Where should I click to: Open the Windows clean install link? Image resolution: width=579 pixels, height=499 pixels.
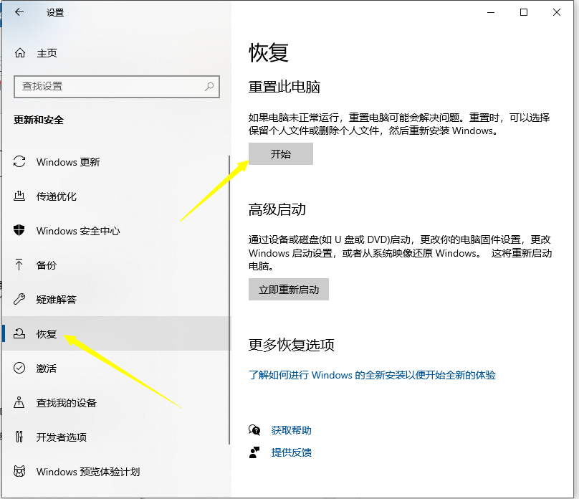pos(372,375)
